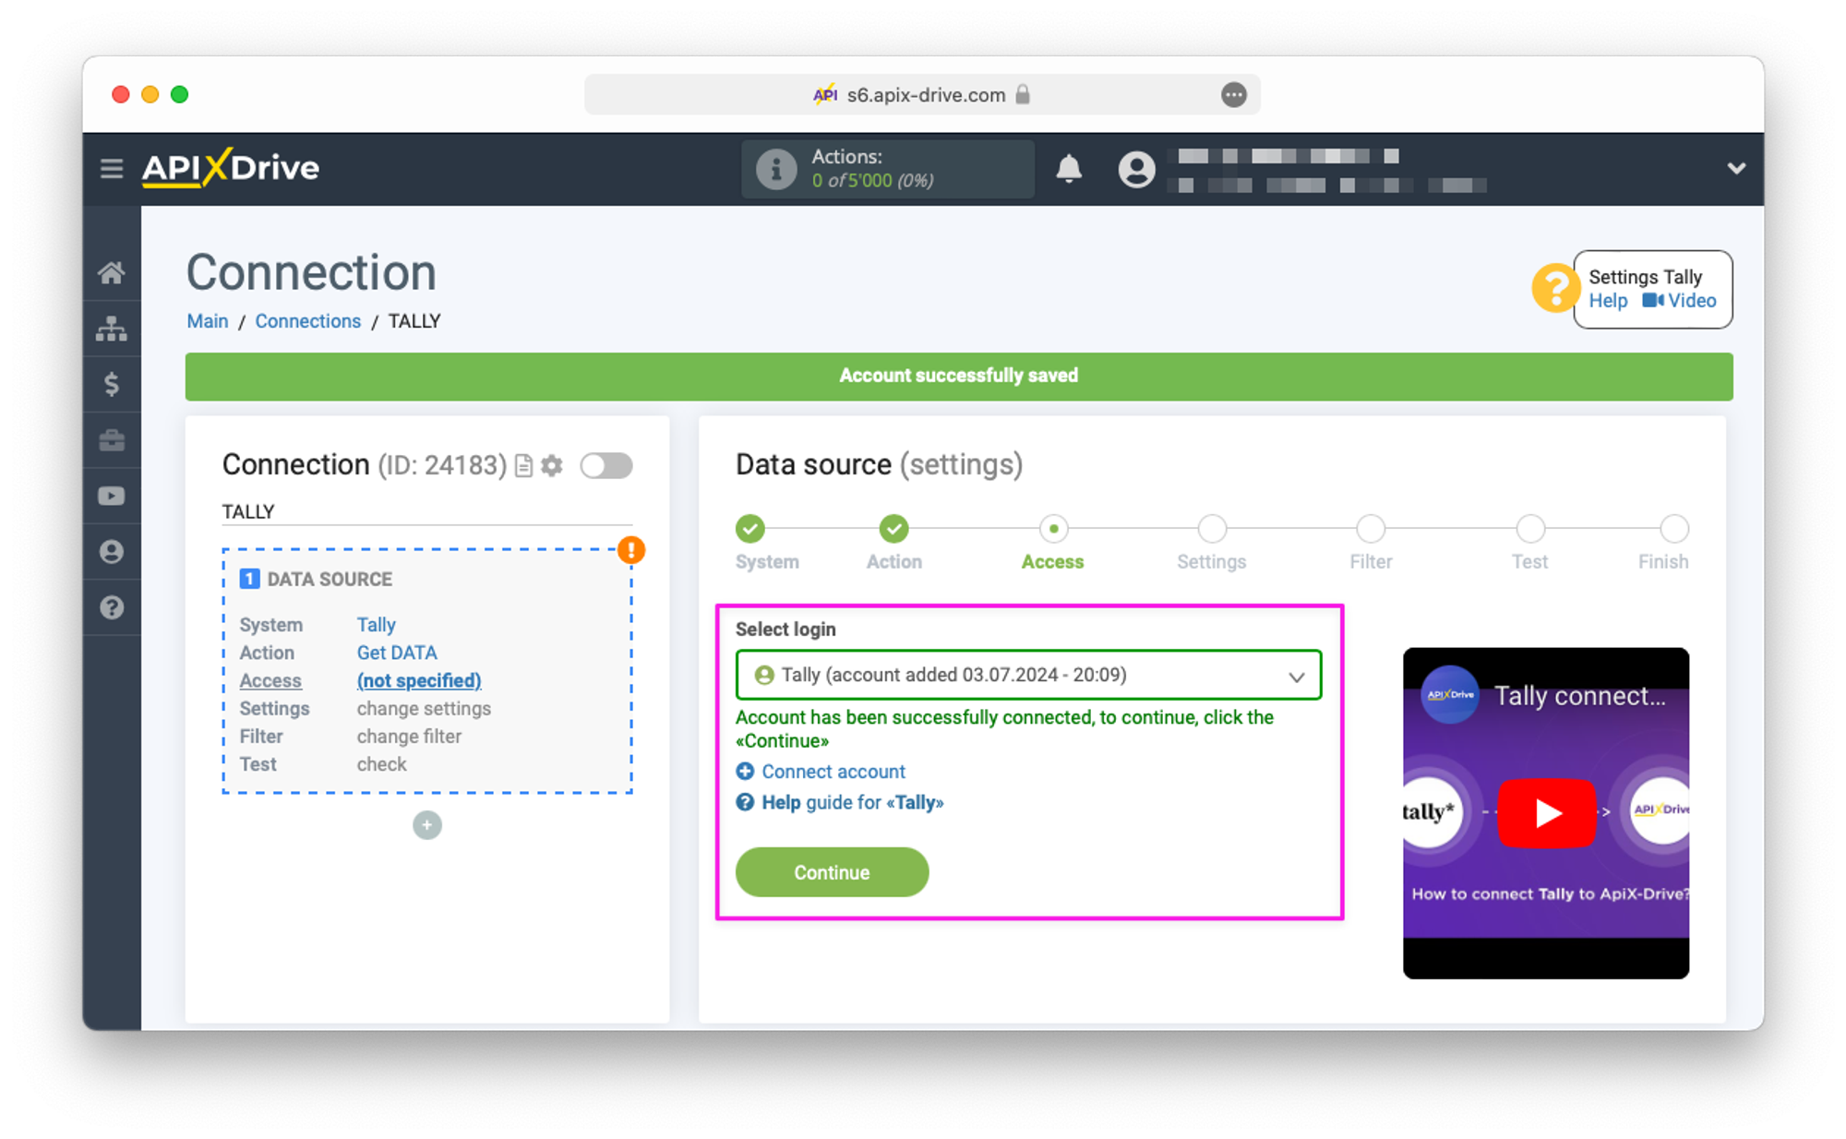Click the hierarchy/connections icon in sidebar
The width and height of the screenshot is (1846, 1139).
point(112,329)
